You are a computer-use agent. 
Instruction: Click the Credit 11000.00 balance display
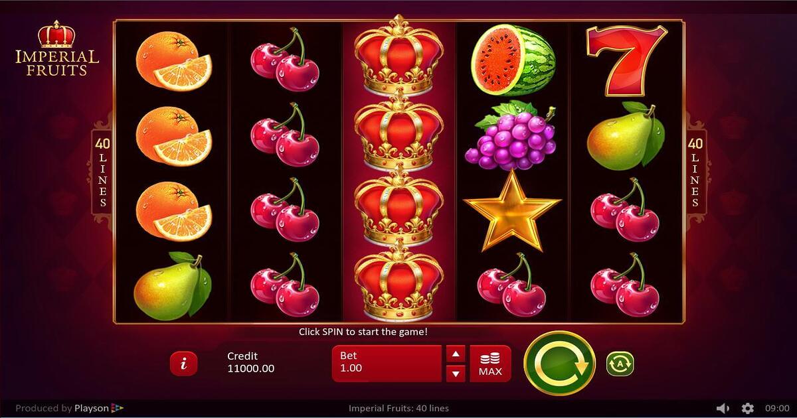251,362
